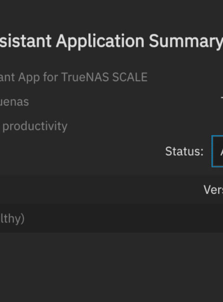Click the blank dark area above the heading
The width and height of the screenshot is (223, 302).
(111, 14)
